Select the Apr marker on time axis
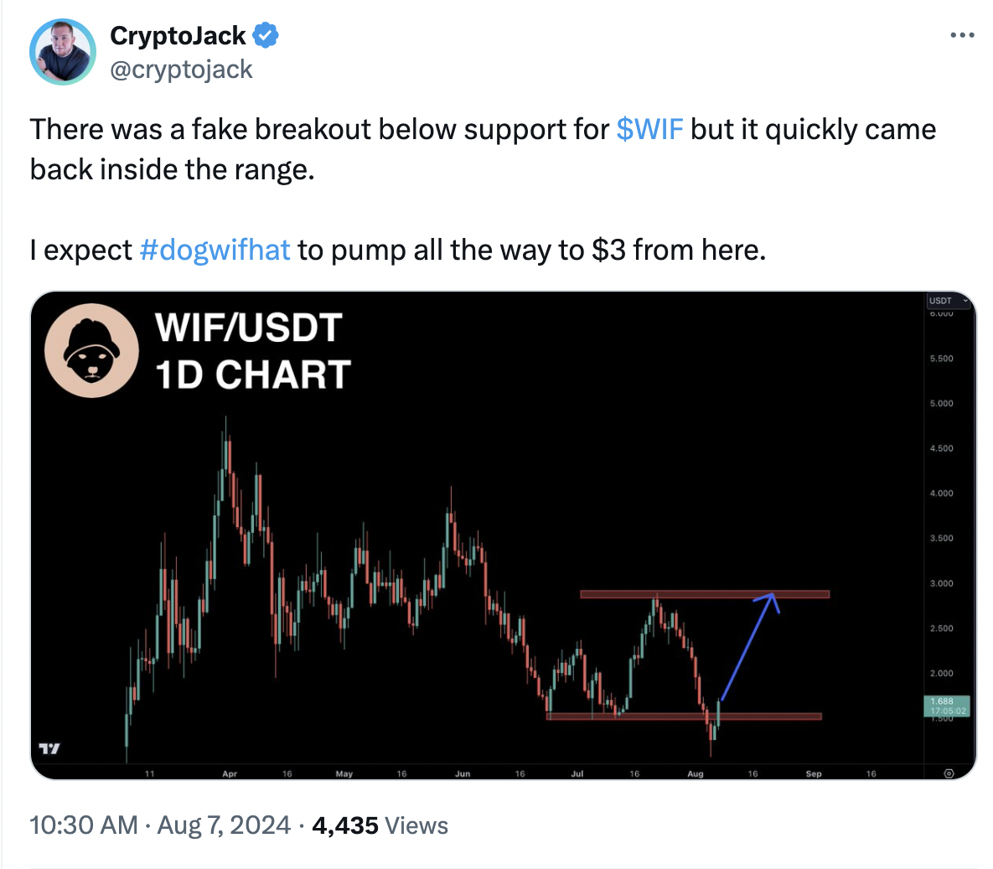Viewport: 993px width, 869px height. coord(230,773)
